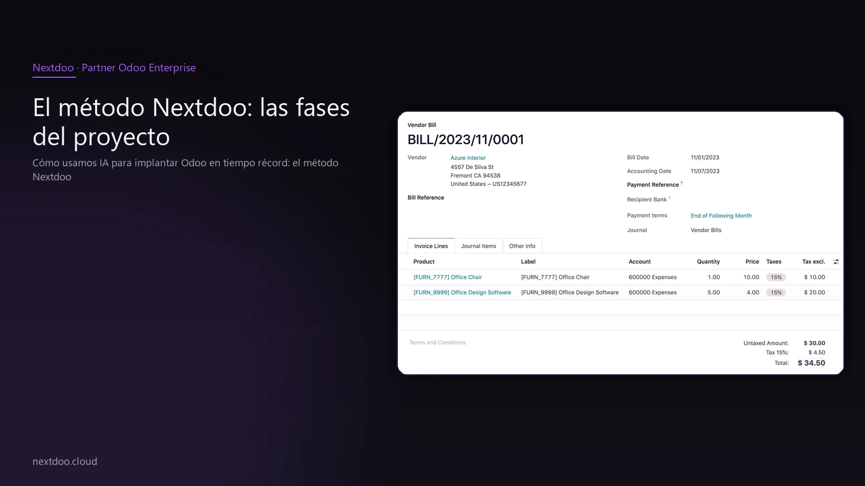The width and height of the screenshot is (865, 486).
Task: Click the column settings adjust icon
Action: [836, 262]
